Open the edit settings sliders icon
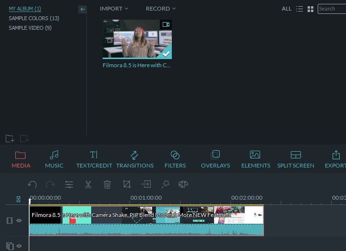Viewport: 346px width, 251px height. coord(69,184)
